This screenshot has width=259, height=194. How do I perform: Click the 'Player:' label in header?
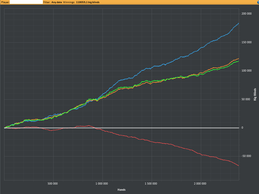point(5,2)
